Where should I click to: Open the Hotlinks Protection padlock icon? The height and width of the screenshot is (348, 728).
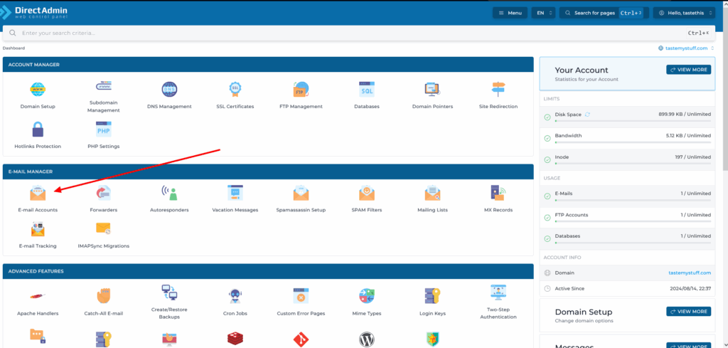38,130
